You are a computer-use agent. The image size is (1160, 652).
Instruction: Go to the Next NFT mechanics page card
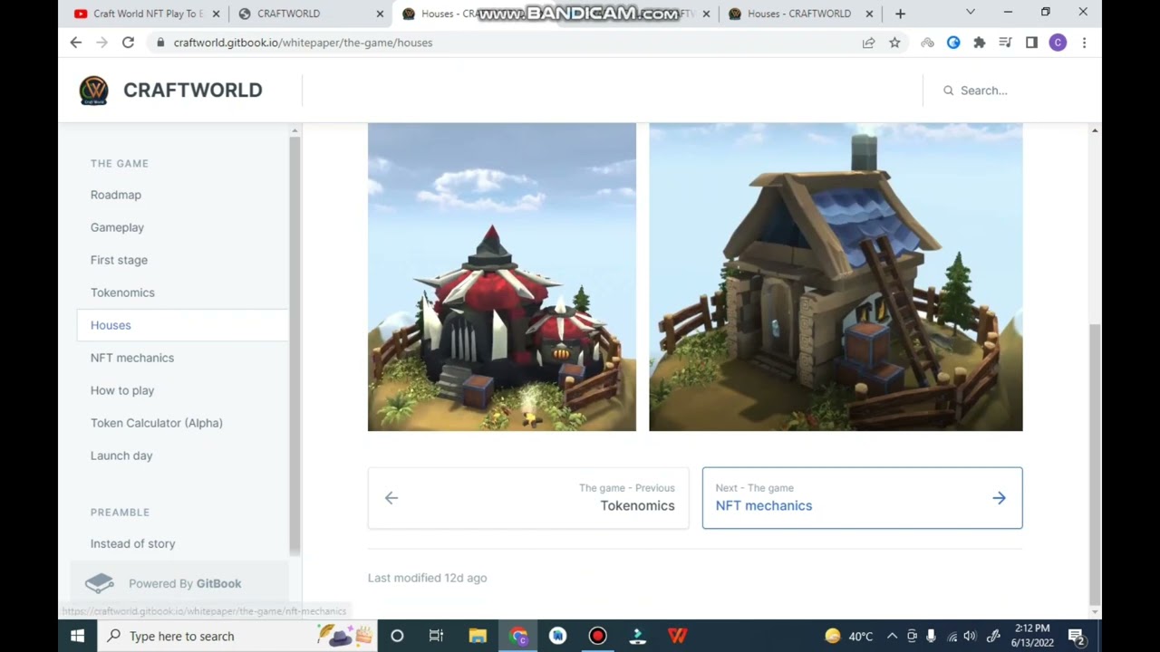pos(862,497)
